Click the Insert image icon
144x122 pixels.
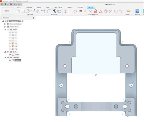click(137, 11)
